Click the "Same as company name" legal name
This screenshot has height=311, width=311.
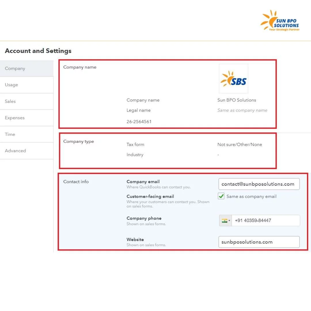tap(242, 110)
